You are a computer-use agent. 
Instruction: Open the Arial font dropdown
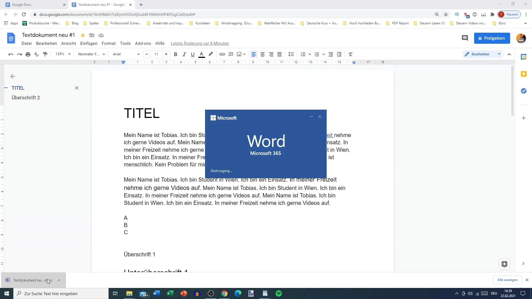(126, 54)
